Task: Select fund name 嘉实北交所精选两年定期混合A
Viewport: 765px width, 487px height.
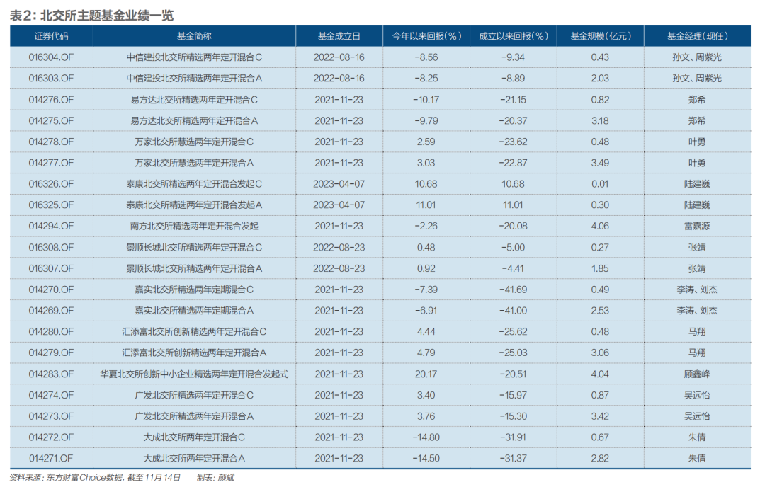Action: click(194, 311)
